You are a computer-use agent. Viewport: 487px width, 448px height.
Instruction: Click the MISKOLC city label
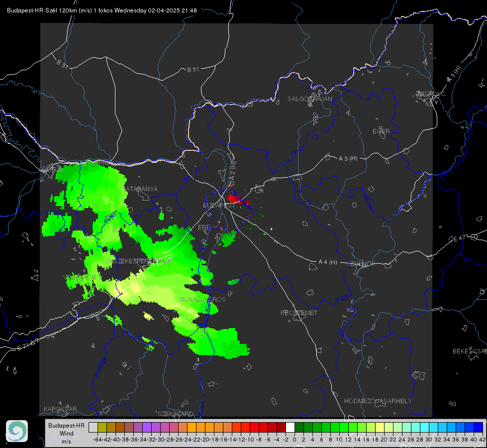[x=431, y=94]
